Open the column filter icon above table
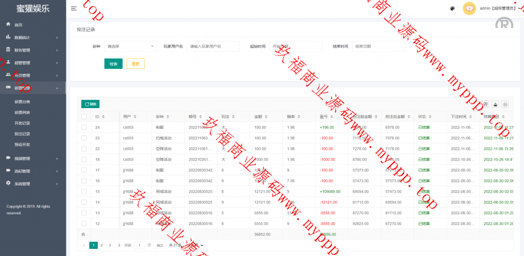Viewport: 524px width, 256px height. (x=485, y=104)
